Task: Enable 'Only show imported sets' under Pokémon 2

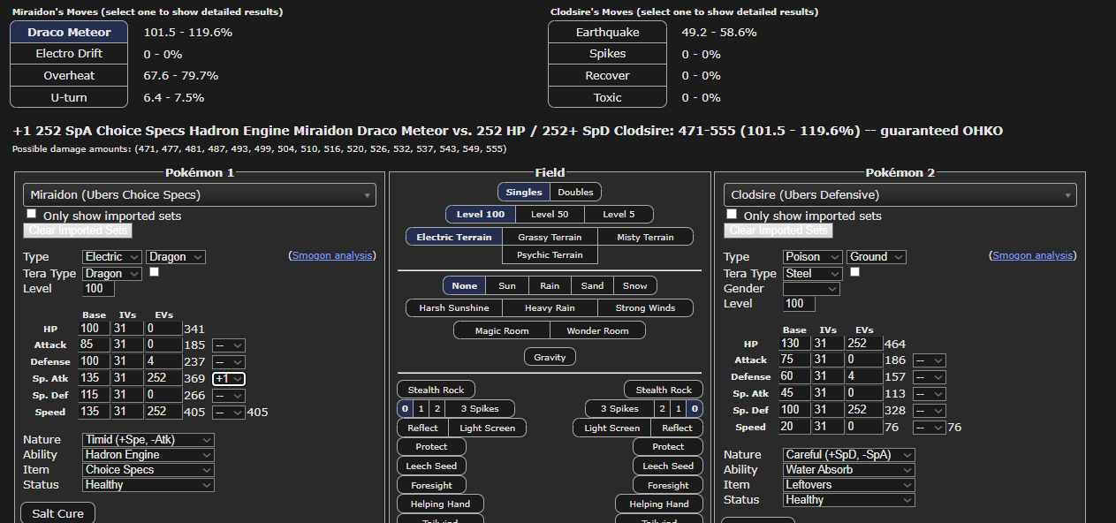Action: [732, 215]
